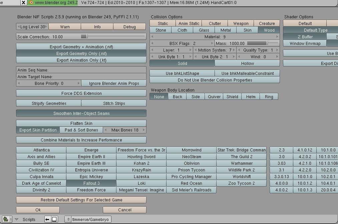Increase Wind value with the right arrow
Viewport: 338px width, 224px height.
click(x=277, y=57)
